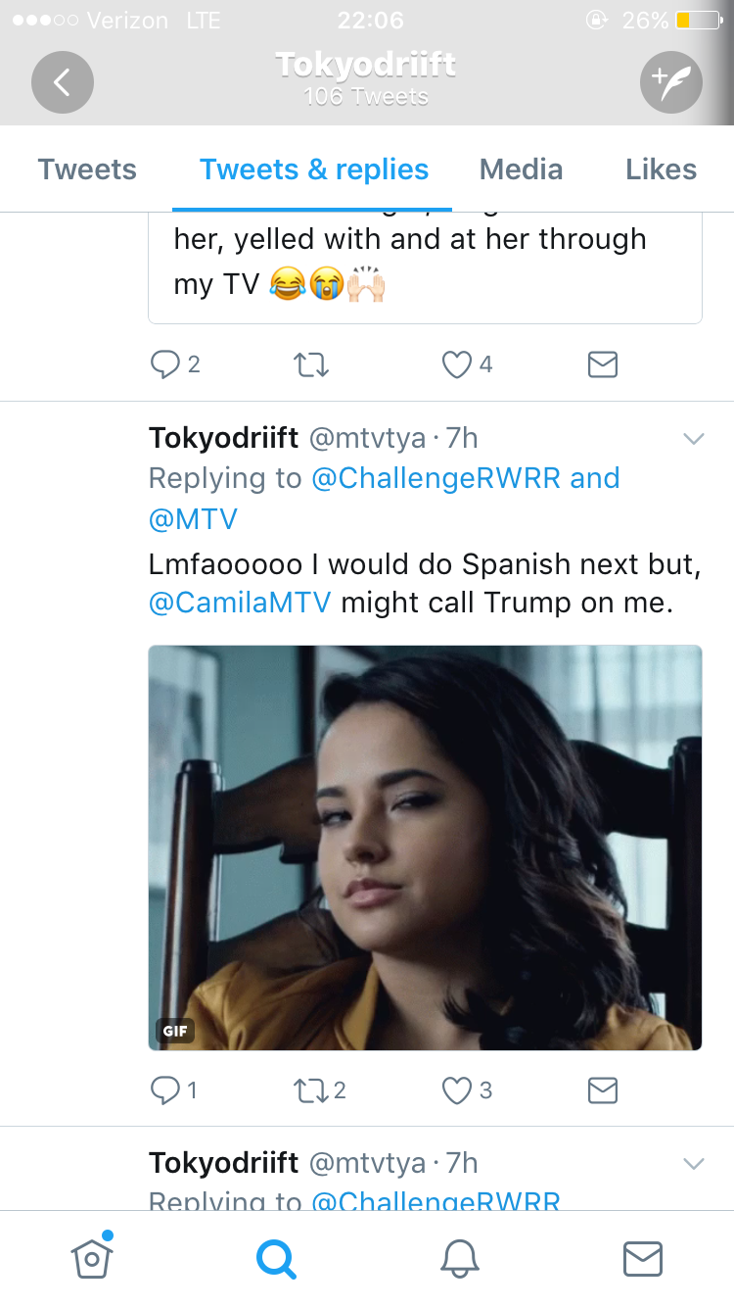Open the Home timeline icon

[92, 1257]
